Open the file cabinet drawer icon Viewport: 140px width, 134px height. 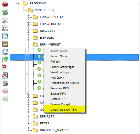click(x=5, y=44)
